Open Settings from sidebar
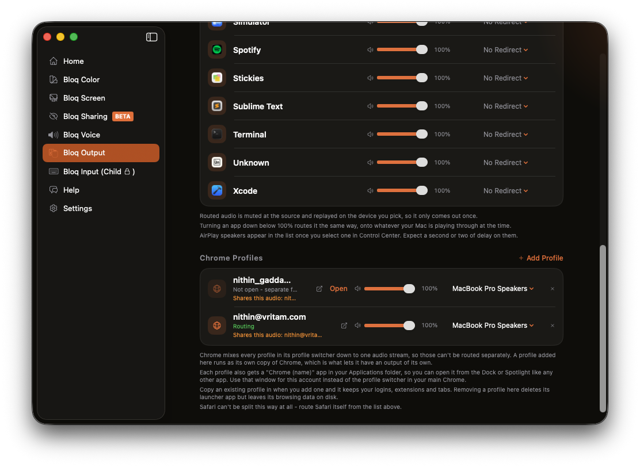This screenshot has height=467, width=640. [101, 208]
